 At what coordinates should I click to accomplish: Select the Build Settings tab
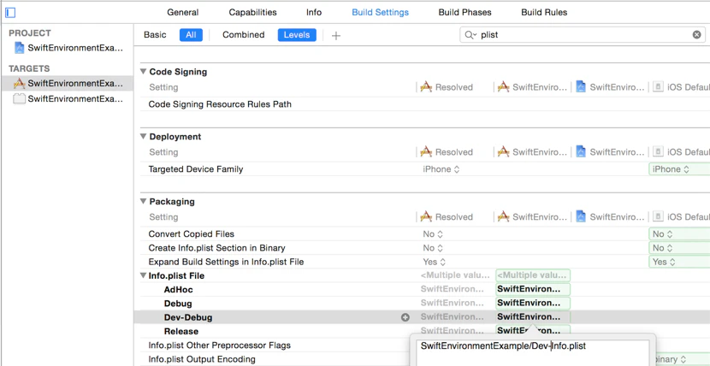[381, 13]
